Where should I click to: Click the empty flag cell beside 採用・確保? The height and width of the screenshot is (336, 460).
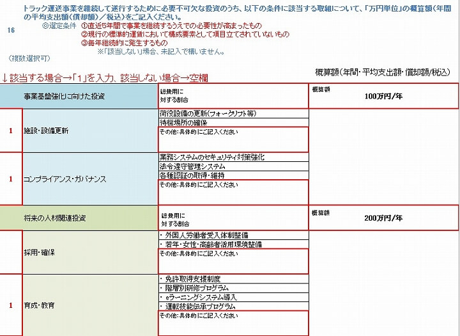tap(10, 252)
